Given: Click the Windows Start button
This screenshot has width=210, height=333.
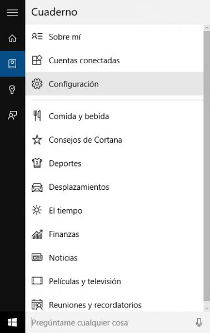Looking at the screenshot, I should [12, 322].
